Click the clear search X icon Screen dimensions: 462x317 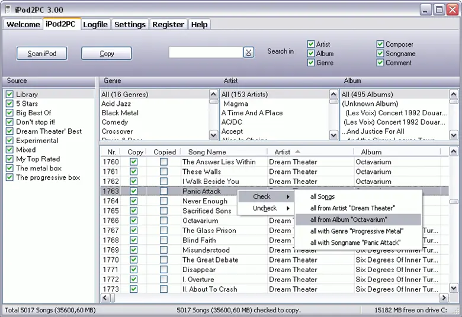pyautogui.click(x=249, y=53)
